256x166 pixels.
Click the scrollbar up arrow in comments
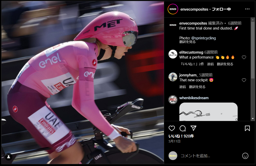pyautogui.click(x=253, y=20)
